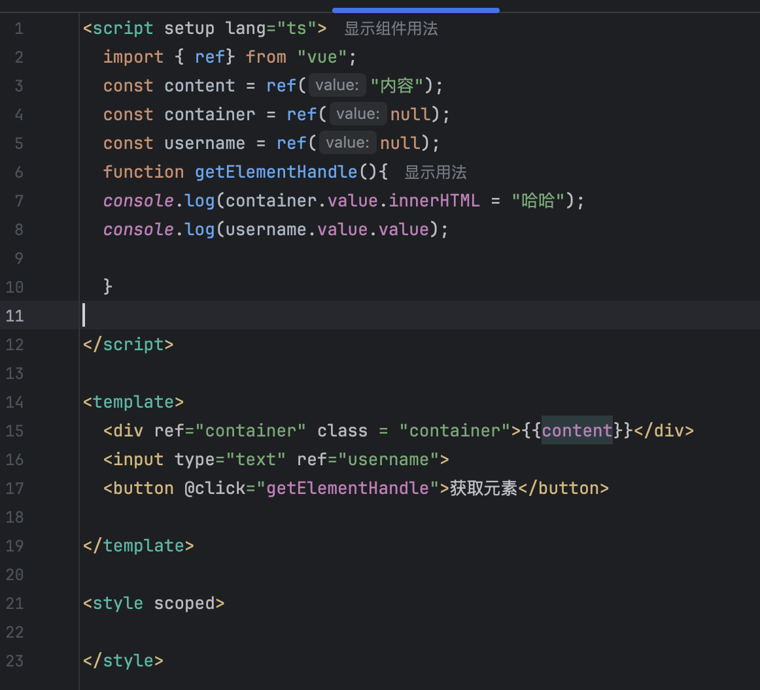Screen dimensions: 760x690
Task: Click the closing </template> tag
Action: pyautogui.click(x=139, y=546)
